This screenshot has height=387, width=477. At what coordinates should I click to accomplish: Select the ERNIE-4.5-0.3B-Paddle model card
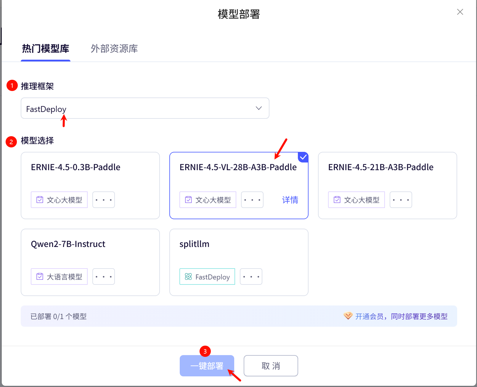(x=90, y=186)
